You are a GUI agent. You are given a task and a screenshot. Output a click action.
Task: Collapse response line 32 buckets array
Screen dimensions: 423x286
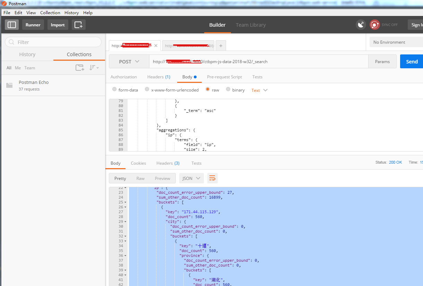pos(125,236)
